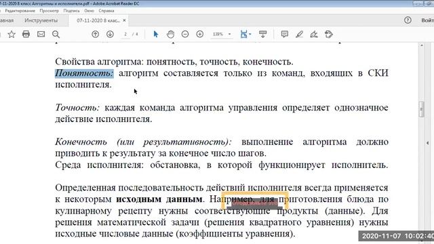The height and width of the screenshot is (244, 434).
Task: Expand fit page options dropdown arrow
Action: pos(250,35)
